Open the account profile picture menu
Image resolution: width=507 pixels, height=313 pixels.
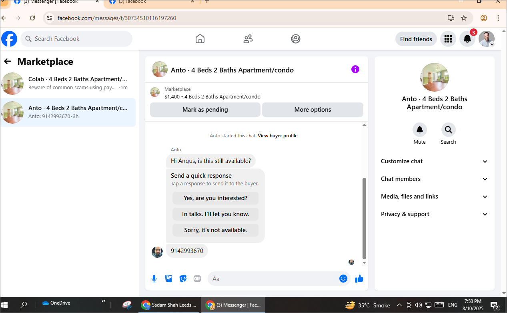487,39
